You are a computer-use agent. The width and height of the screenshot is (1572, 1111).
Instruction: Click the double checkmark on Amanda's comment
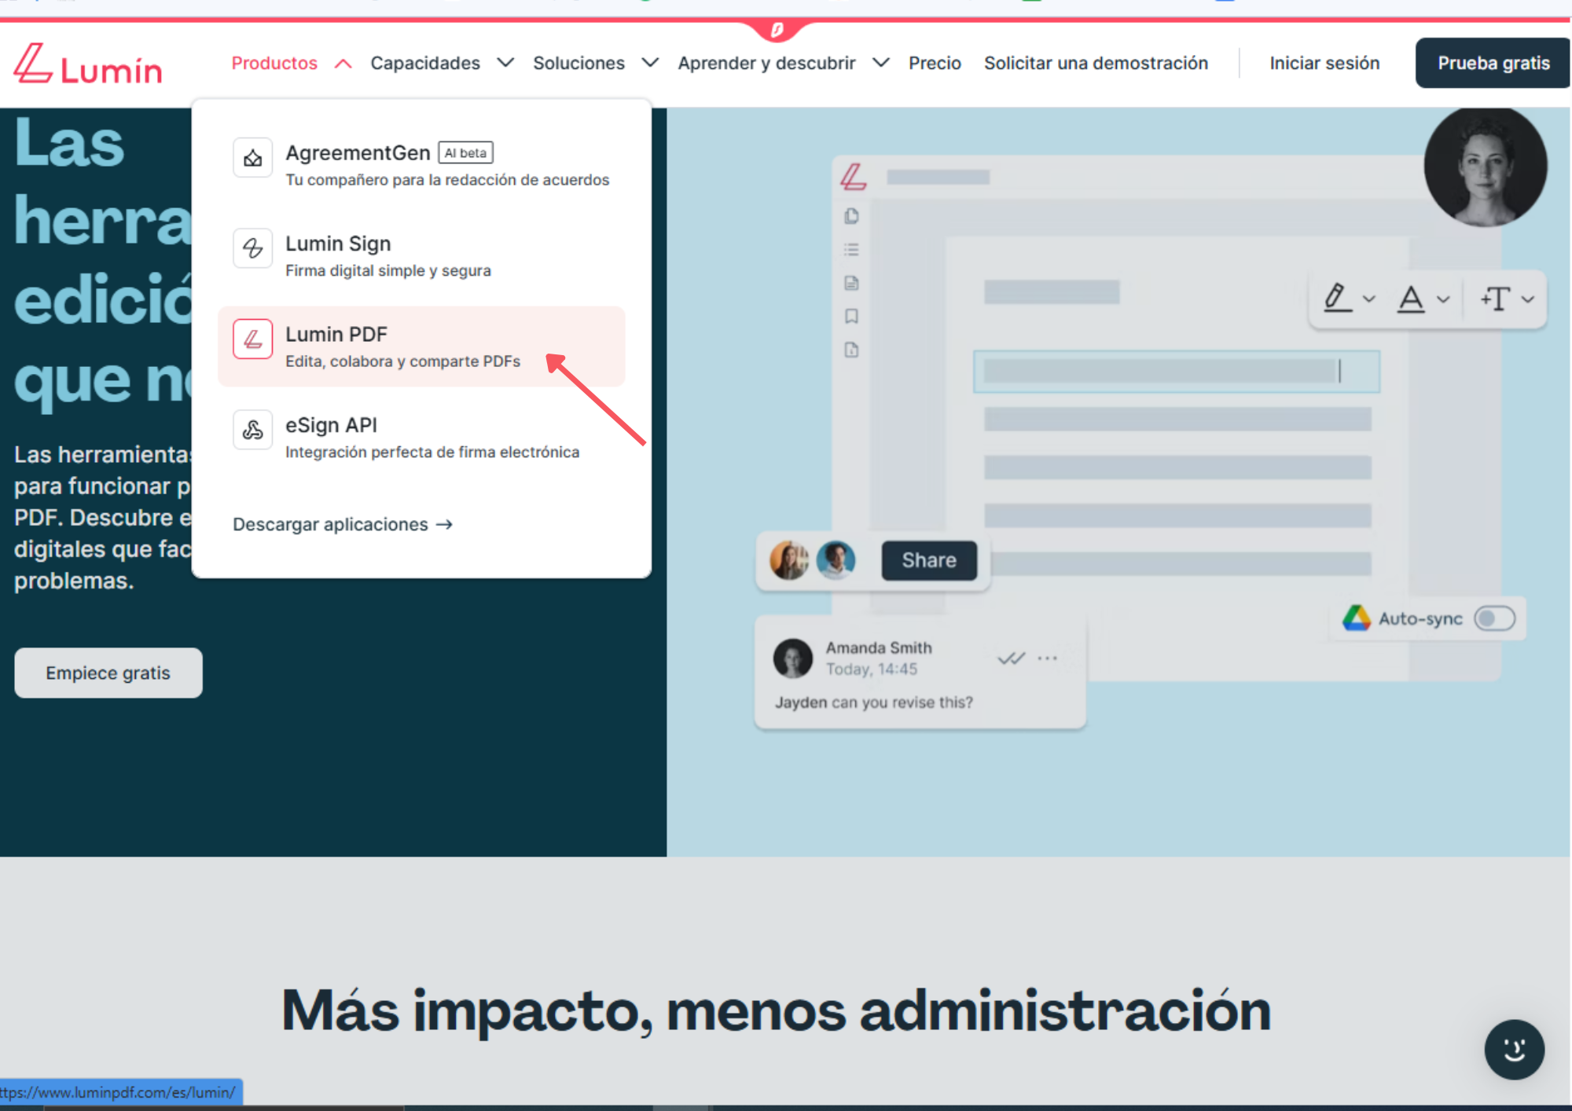1011,658
